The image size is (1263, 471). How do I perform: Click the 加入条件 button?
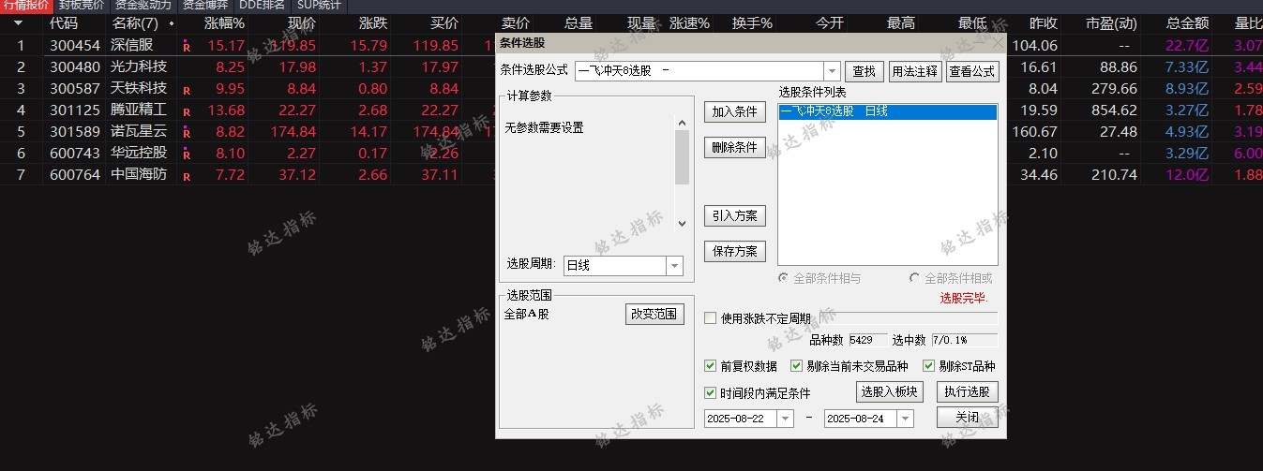pyautogui.click(x=735, y=111)
